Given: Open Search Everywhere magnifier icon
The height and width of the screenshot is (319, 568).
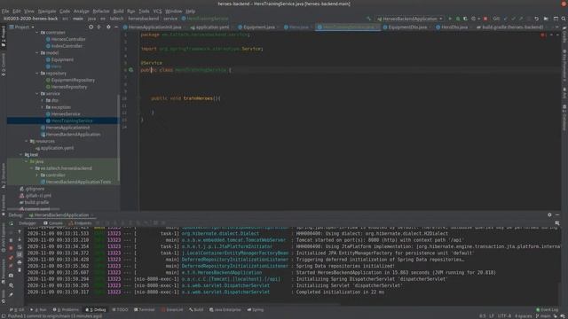Looking at the screenshot, I should [564, 19].
